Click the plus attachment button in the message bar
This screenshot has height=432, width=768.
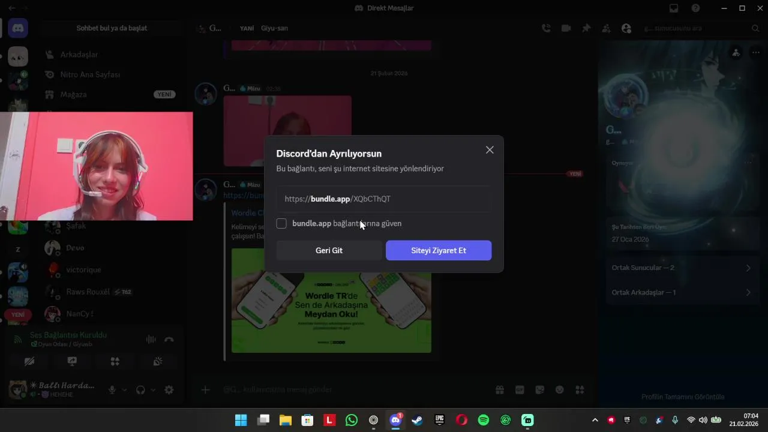205,390
